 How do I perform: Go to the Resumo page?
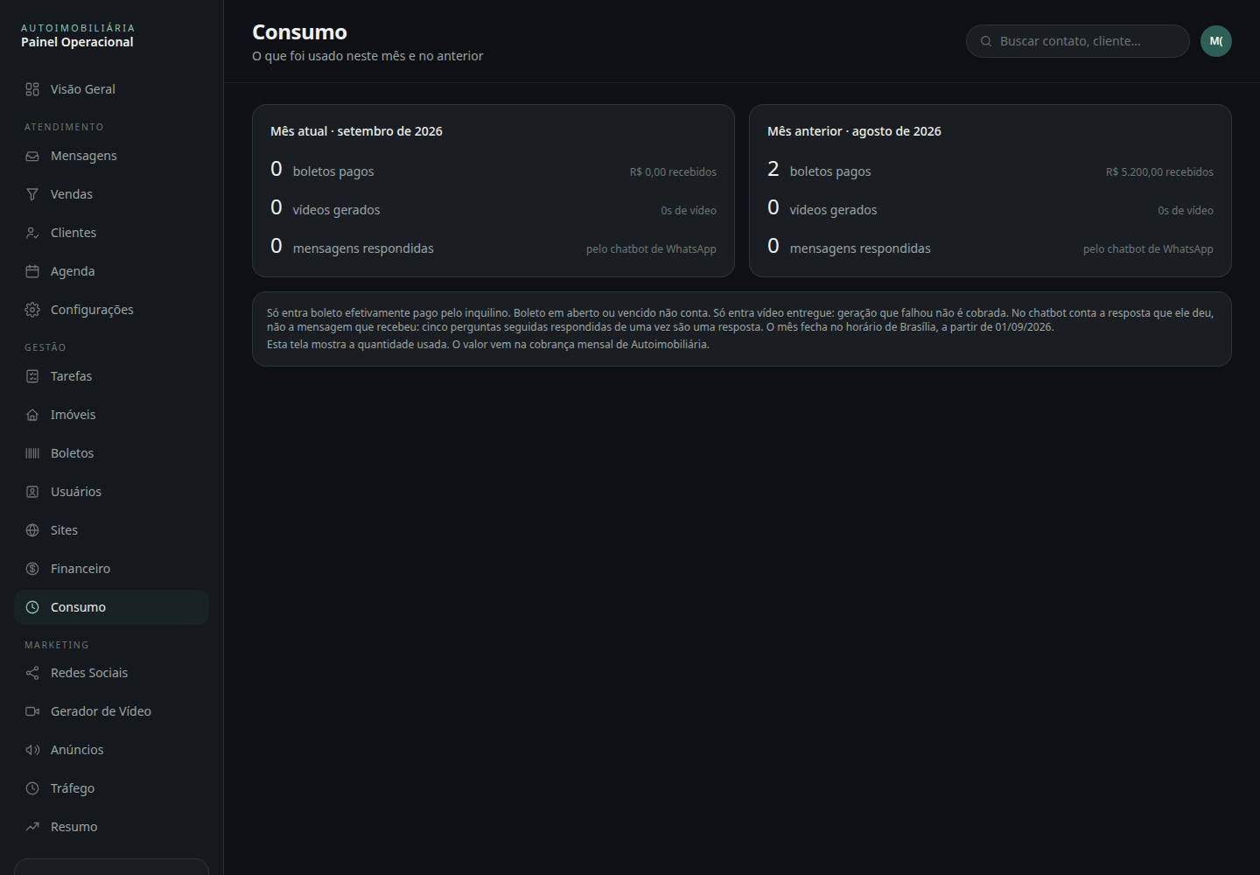coord(111,827)
